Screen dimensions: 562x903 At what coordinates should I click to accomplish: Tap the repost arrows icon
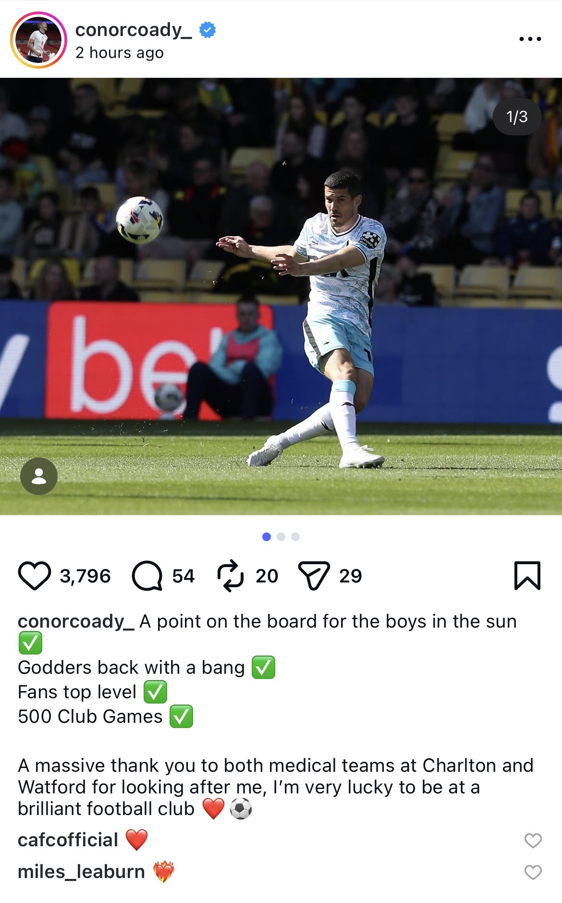231,575
